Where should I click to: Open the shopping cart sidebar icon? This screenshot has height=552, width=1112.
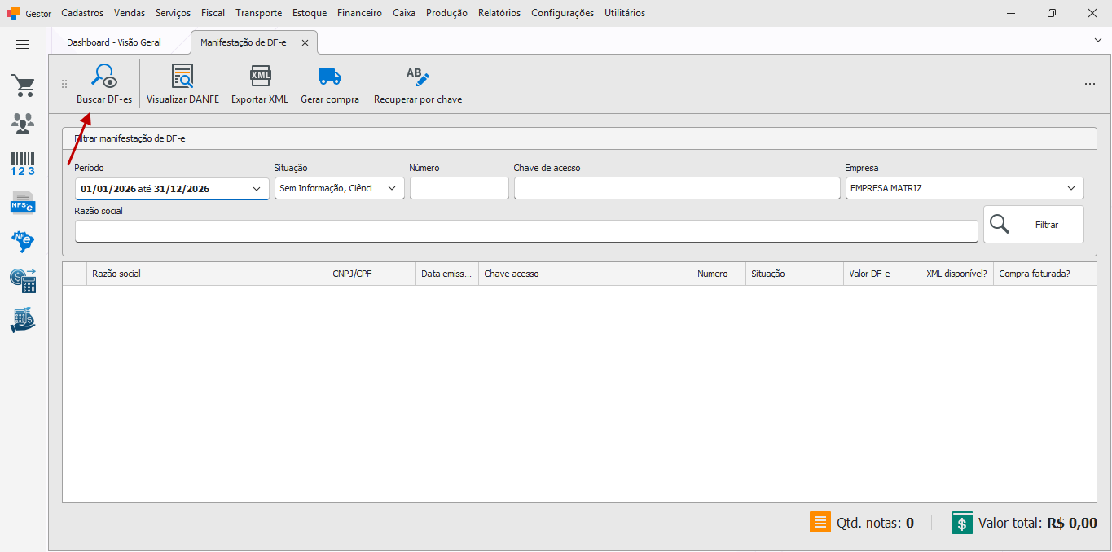[x=23, y=85]
